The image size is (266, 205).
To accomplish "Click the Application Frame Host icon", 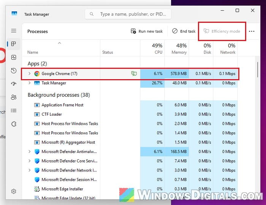I will [37, 105].
